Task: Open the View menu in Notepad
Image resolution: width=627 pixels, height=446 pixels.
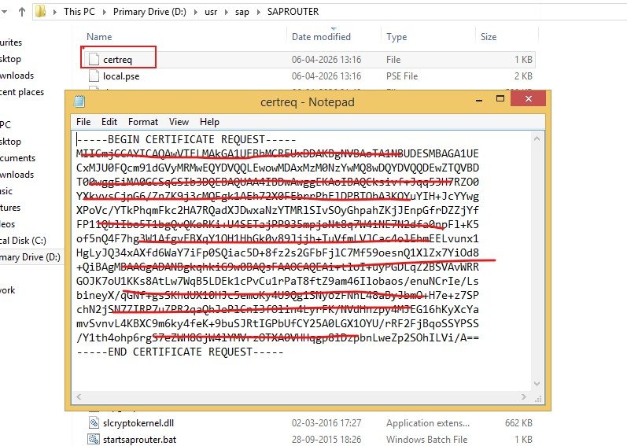Action: (x=179, y=122)
